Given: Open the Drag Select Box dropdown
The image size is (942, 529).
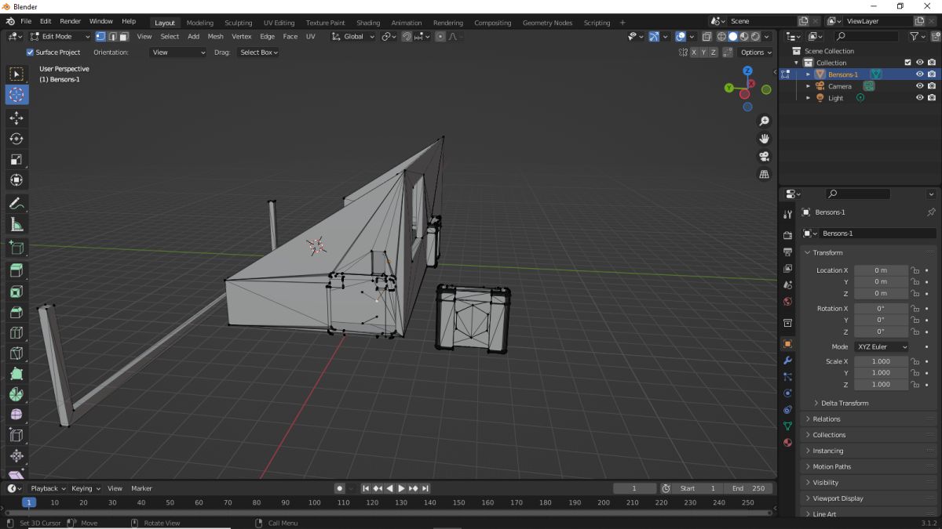Looking at the screenshot, I should point(258,53).
